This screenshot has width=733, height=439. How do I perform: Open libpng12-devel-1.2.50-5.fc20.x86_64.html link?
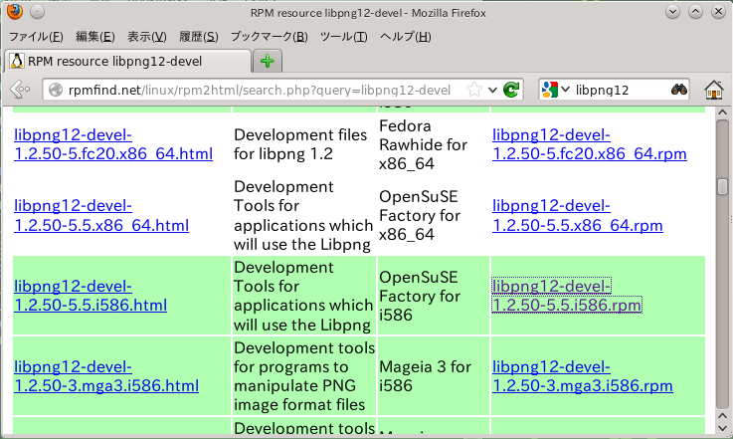pos(113,144)
